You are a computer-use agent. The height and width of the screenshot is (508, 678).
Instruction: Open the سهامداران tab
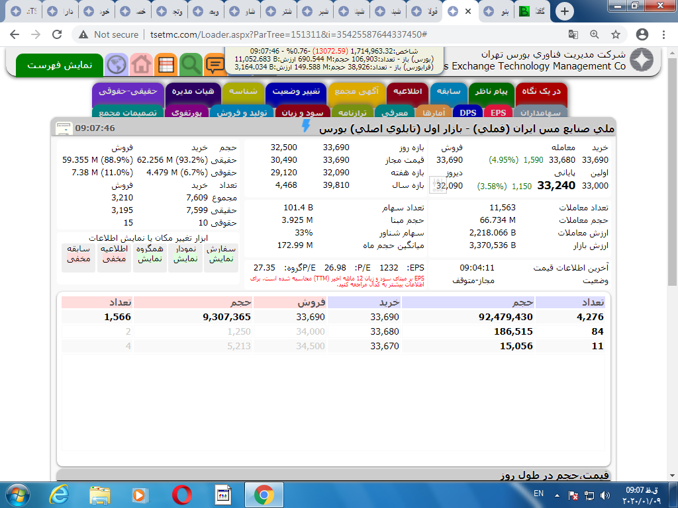(540, 112)
